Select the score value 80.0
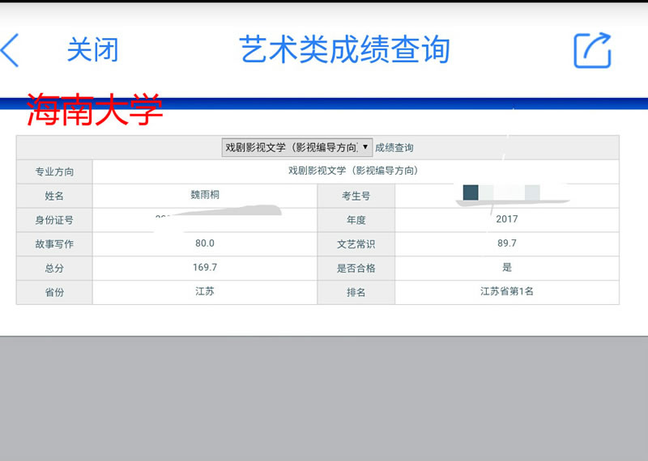This screenshot has width=648, height=461. [x=205, y=243]
